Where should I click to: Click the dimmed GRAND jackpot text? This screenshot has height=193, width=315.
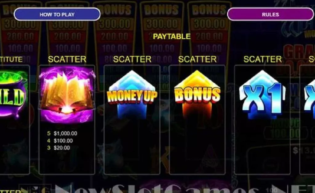[299, 51]
